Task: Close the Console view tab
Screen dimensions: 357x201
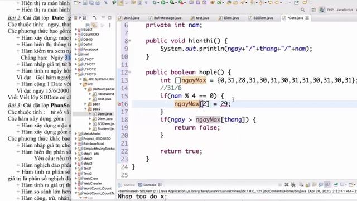Action: tap(160, 185)
